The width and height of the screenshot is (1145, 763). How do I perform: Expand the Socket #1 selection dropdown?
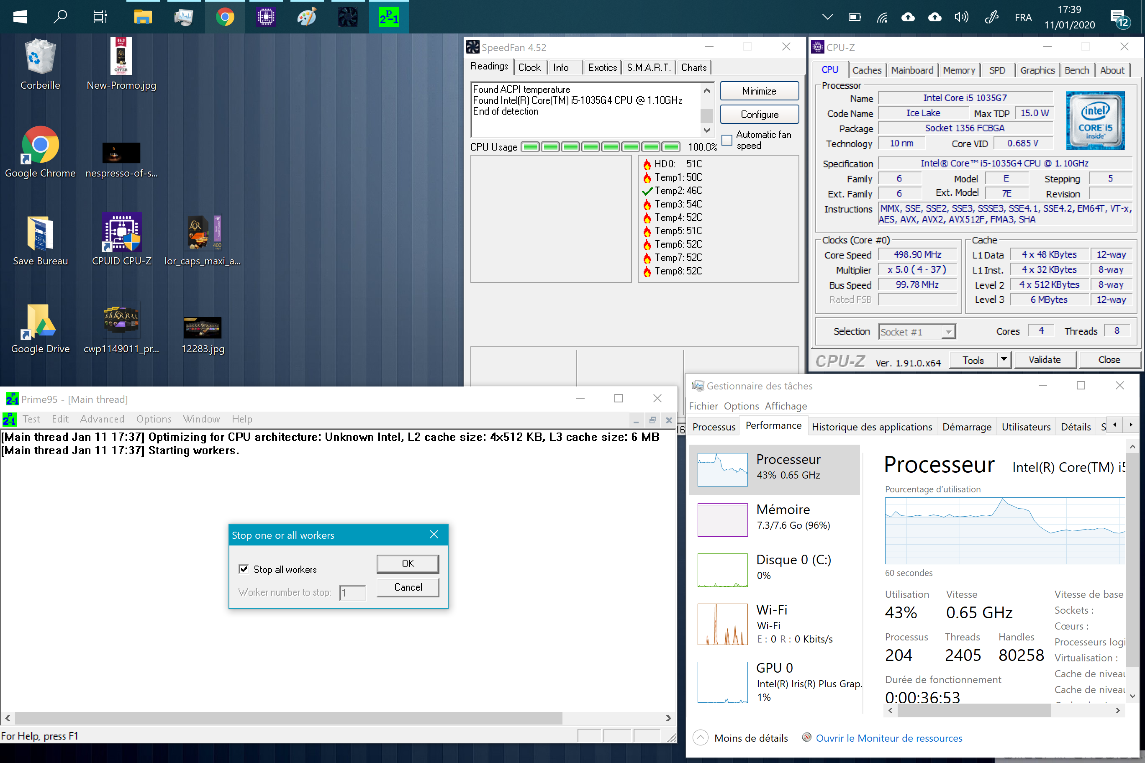pyautogui.click(x=948, y=332)
